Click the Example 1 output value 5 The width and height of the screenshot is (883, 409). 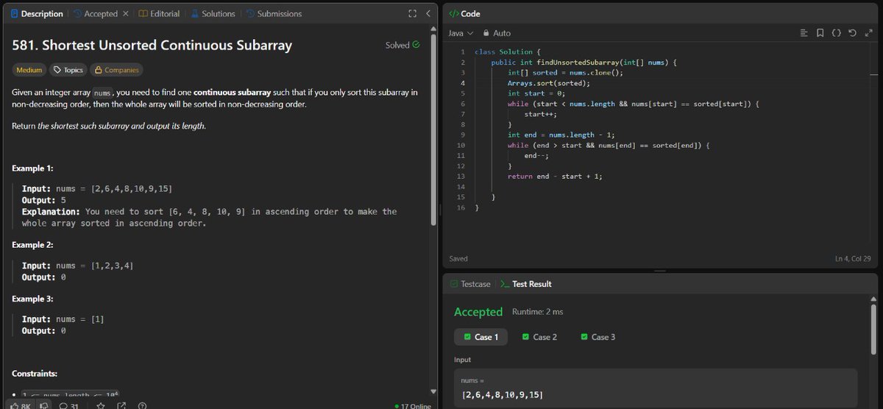click(63, 200)
